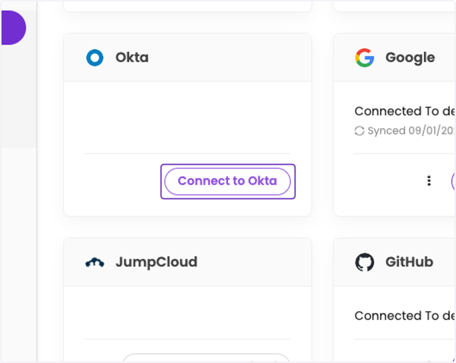The width and height of the screenshot is (456, 363).
Task: Click the Connect to Okta button
Action: point(227,181)
